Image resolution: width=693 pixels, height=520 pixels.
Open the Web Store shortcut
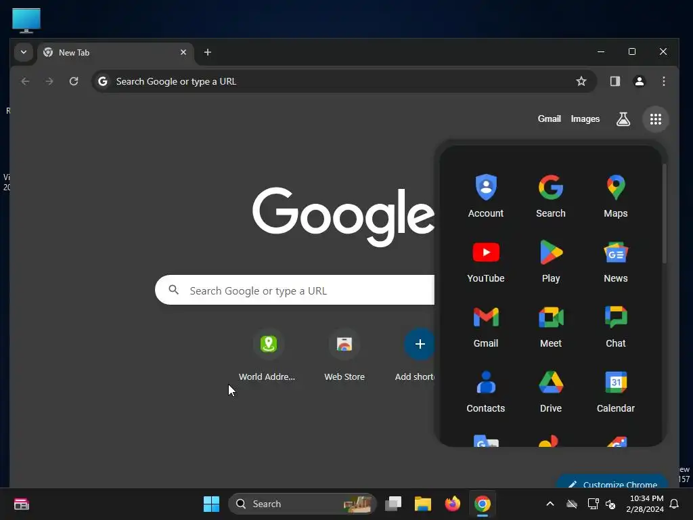tap(344, 355)
